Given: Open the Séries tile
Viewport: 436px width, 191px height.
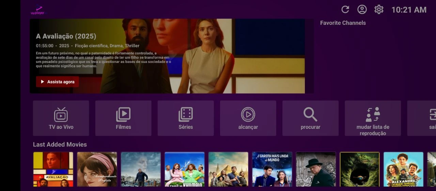Looking at the screenshot, I should (x=186, y=118).
